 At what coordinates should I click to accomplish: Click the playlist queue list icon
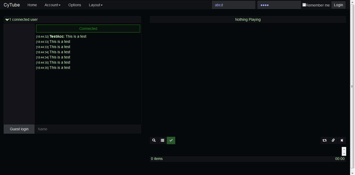(162, 140)
